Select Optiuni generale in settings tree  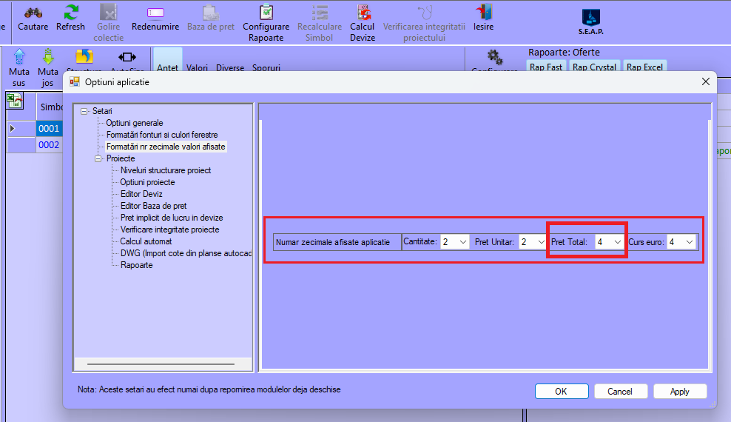[134, 123]
